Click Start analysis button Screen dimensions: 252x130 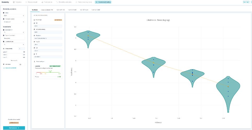(14, 128)
